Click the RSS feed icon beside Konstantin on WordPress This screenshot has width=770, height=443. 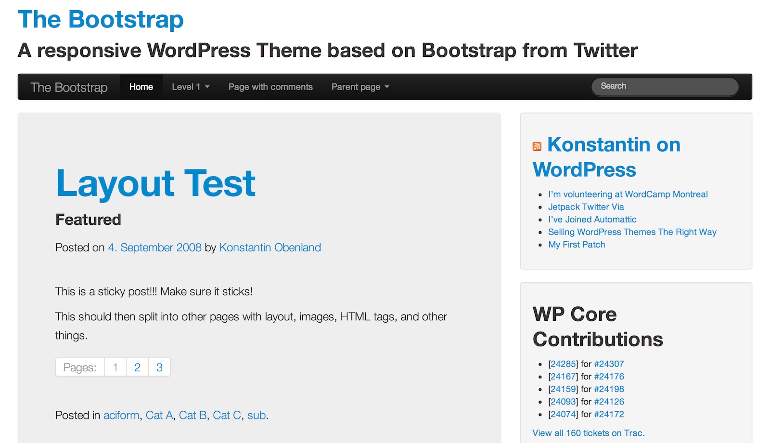(x=537, y=146)
